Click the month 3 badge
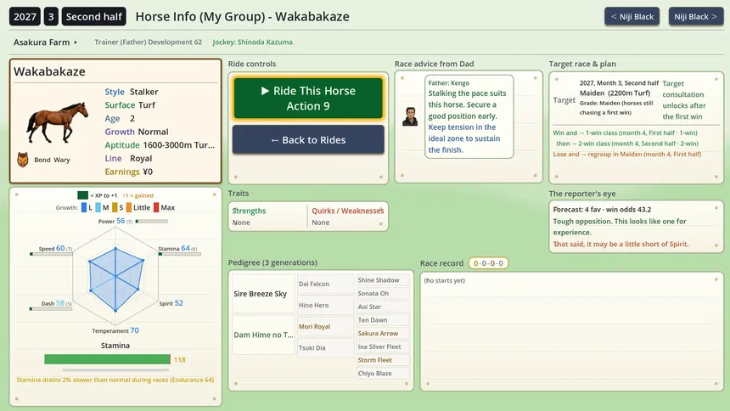730x411 pixels. [51, 17]
